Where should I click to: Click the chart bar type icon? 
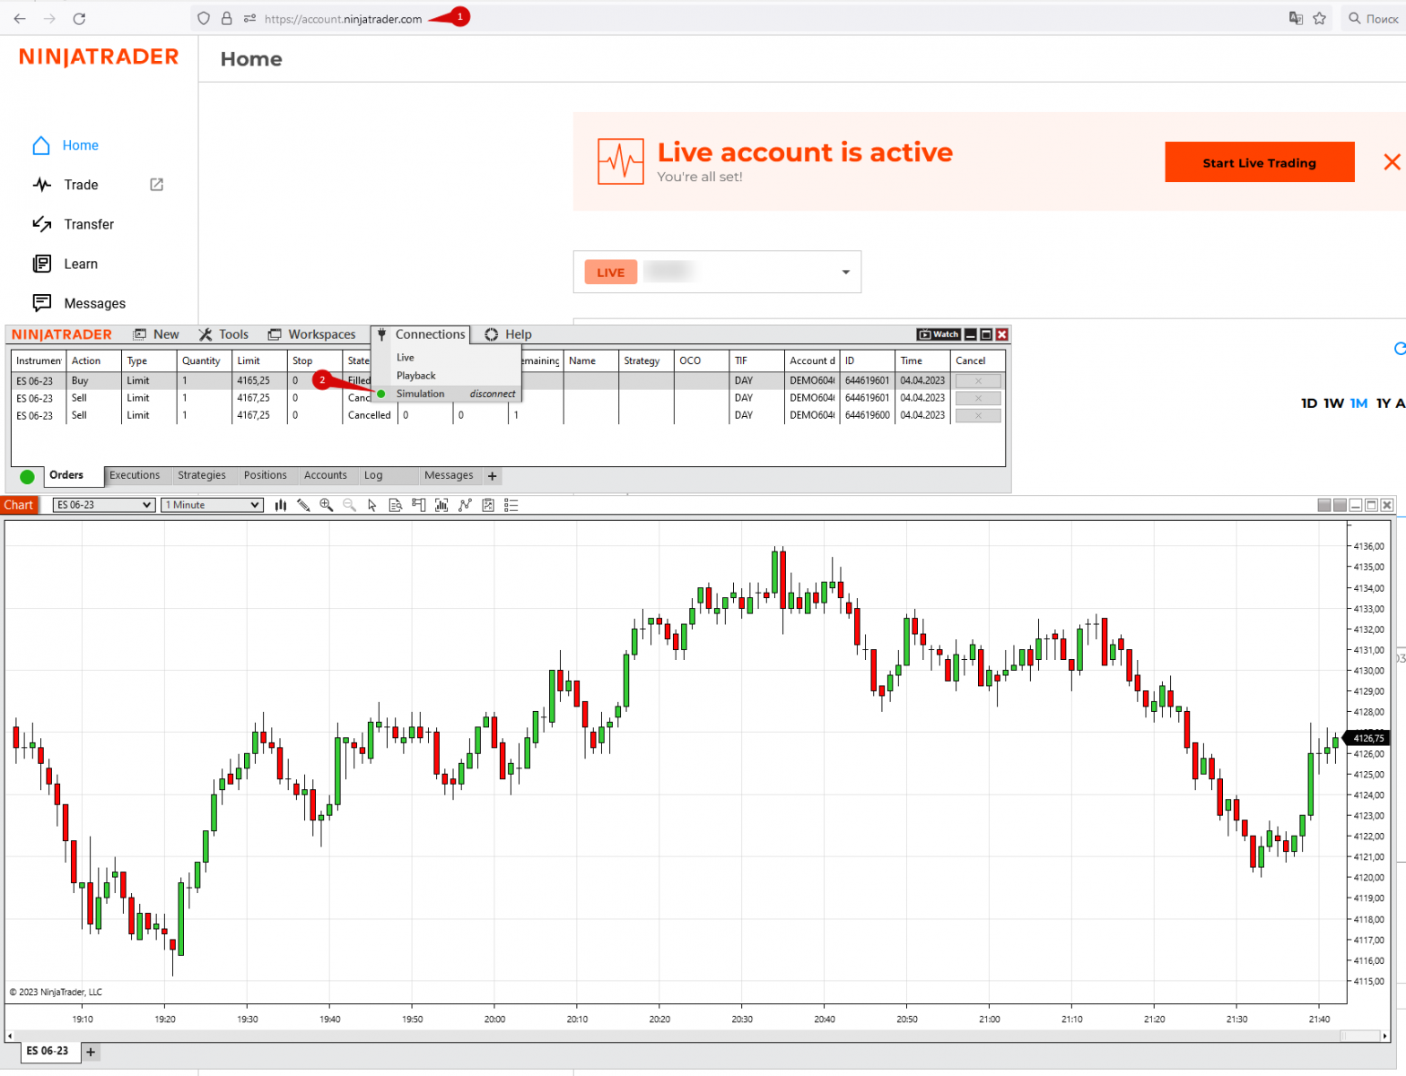[281, 505]
